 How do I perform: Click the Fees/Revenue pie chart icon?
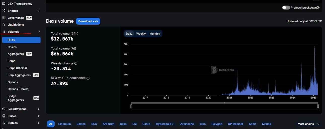click(x=4, y=109)
